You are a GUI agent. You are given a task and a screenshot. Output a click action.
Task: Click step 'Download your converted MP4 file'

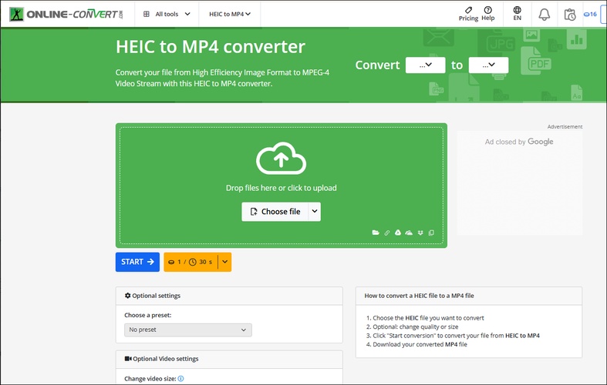(420, 344)
